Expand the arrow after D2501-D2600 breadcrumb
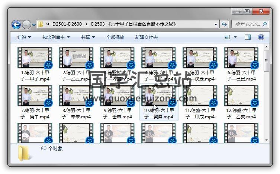This screenshot has width=280, height=174. pyautogui.click(x=86, y=24)
